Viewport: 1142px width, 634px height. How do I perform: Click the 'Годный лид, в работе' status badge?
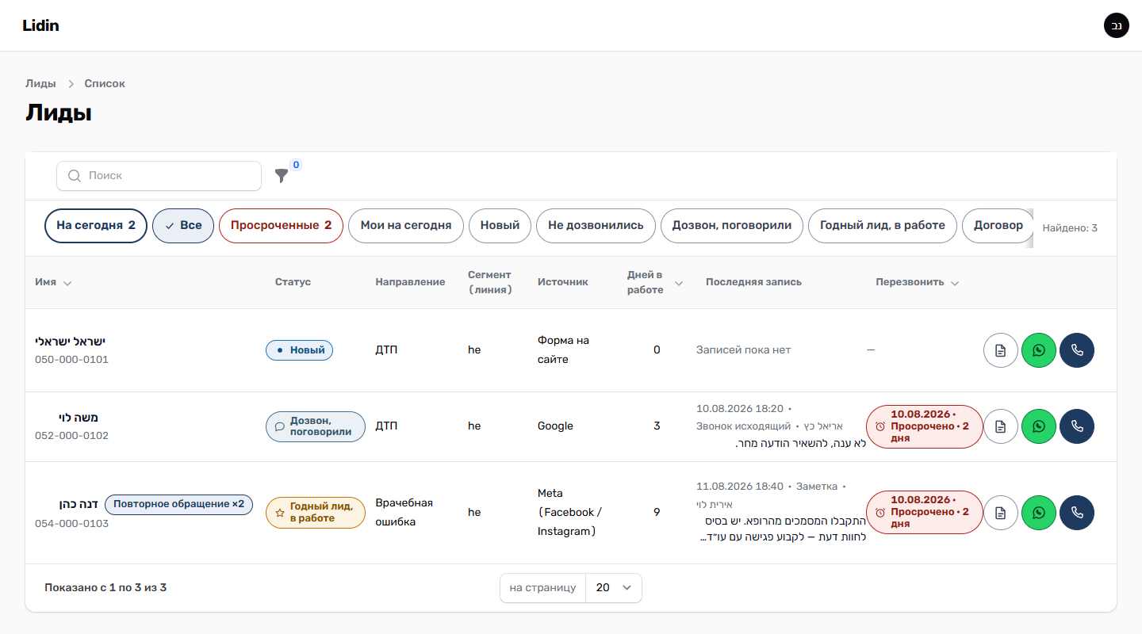[315, 513]
